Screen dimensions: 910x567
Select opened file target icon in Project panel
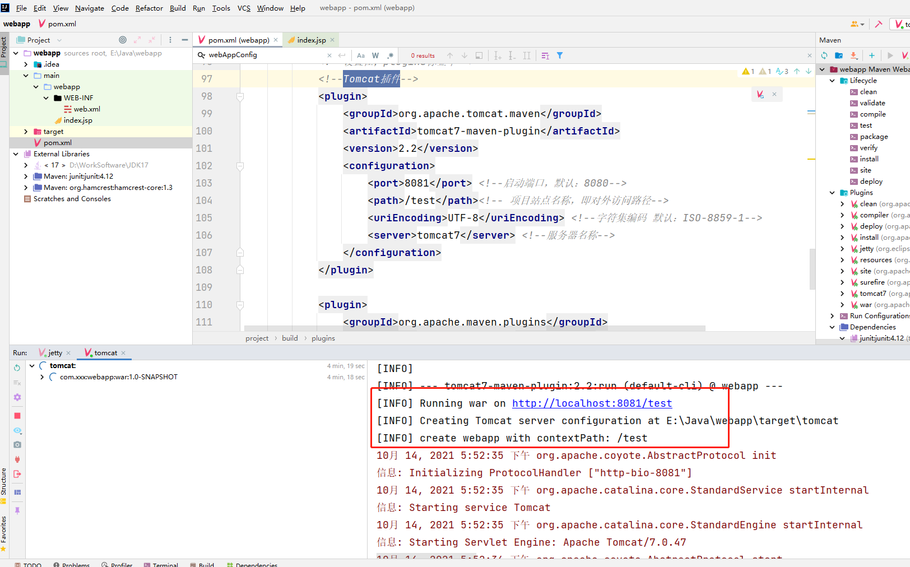click(123, 40)
